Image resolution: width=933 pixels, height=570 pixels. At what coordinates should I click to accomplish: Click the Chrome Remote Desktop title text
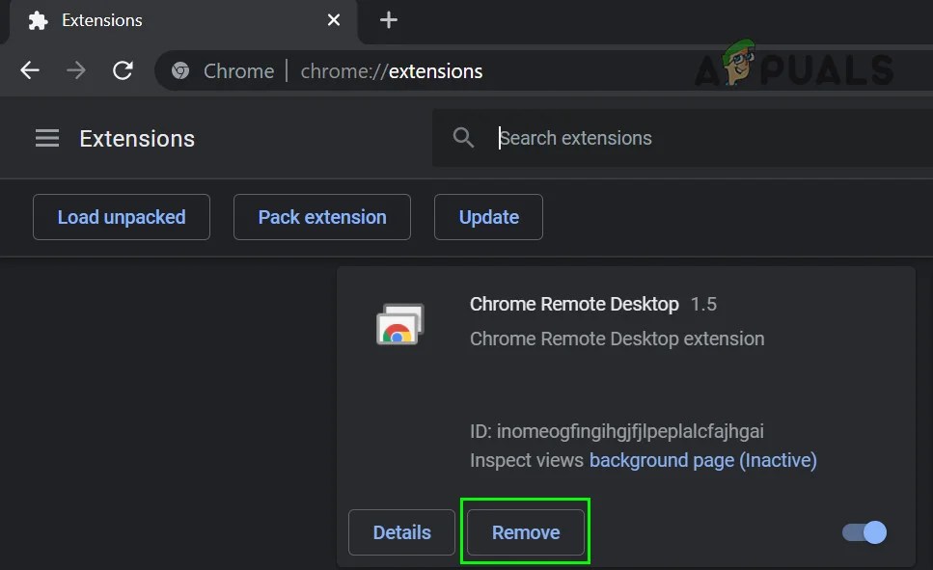(574, 304)
